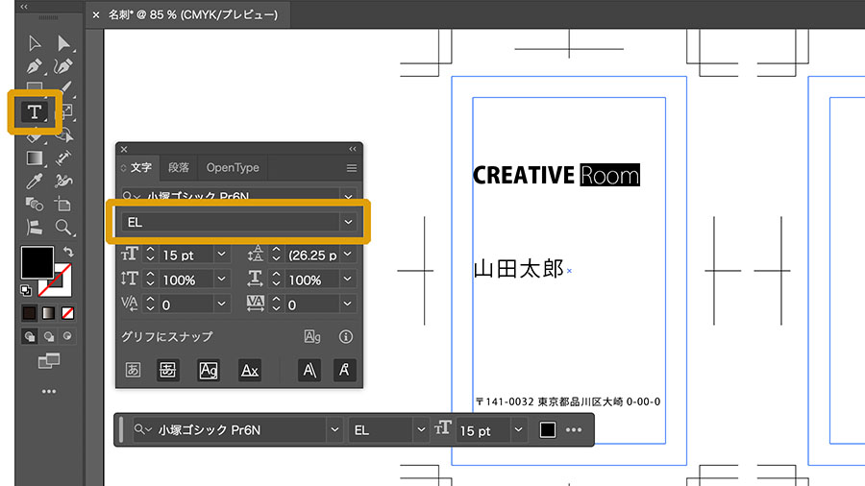Select the Selection (black arrow outline) tool
The image size is (865, 486).
[x=35, y=43]
